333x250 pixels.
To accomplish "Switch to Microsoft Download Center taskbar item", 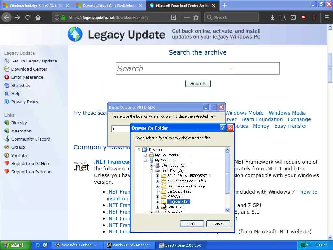I will (x=77, y=245).
